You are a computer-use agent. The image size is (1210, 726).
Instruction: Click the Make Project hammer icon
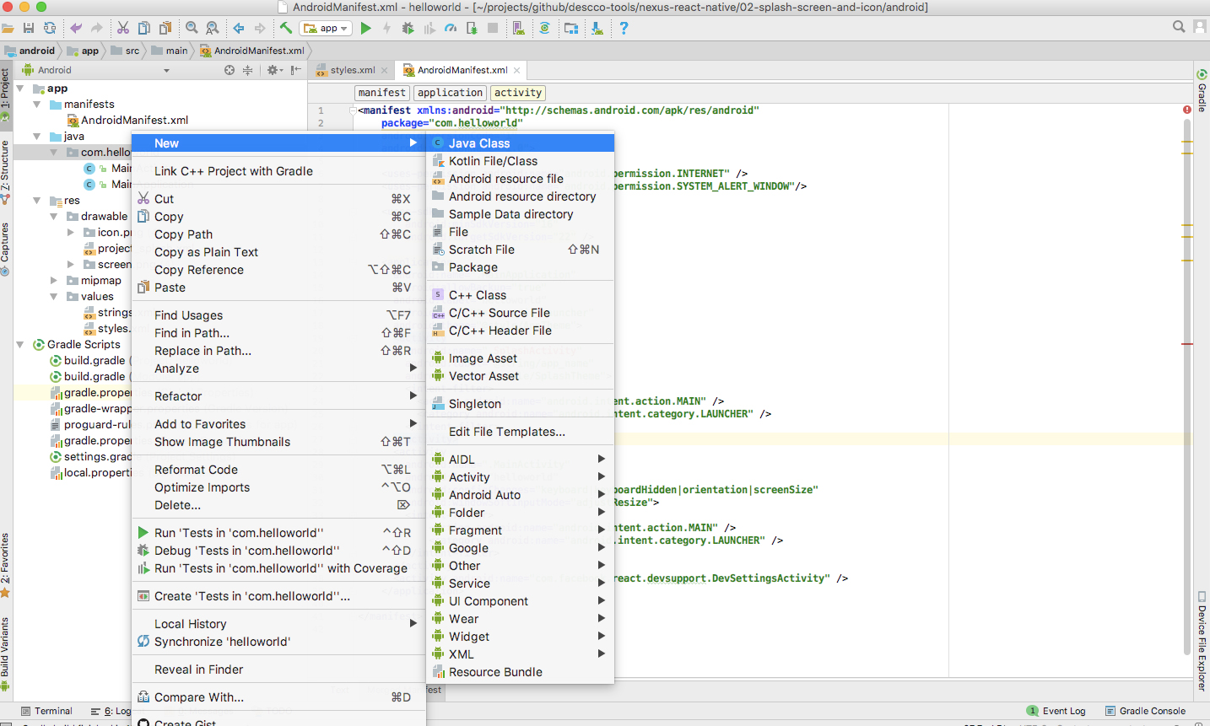(x=286, y=28)
